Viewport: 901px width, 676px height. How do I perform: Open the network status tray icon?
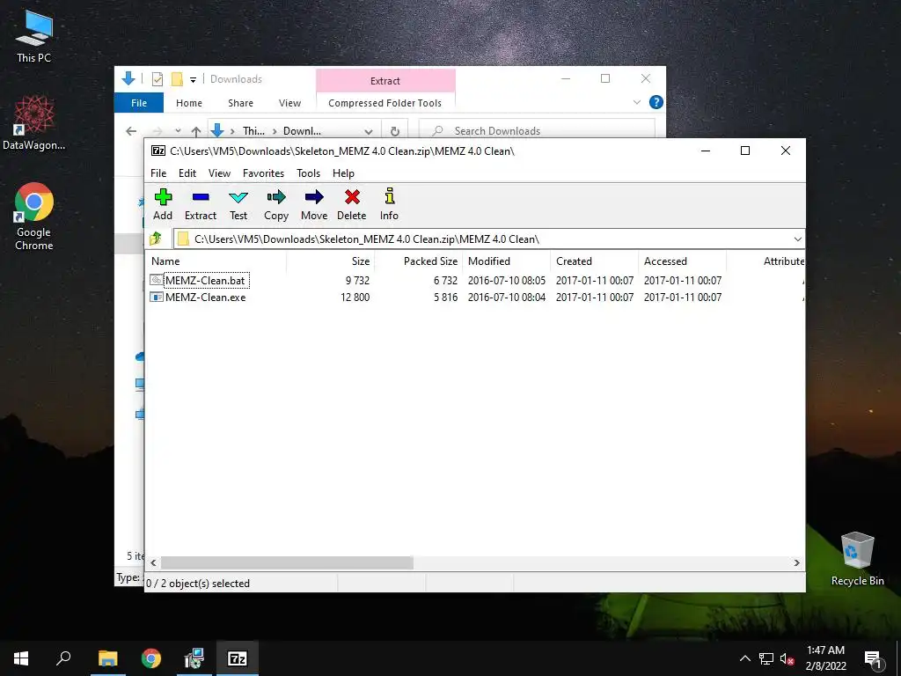point(766,658)
